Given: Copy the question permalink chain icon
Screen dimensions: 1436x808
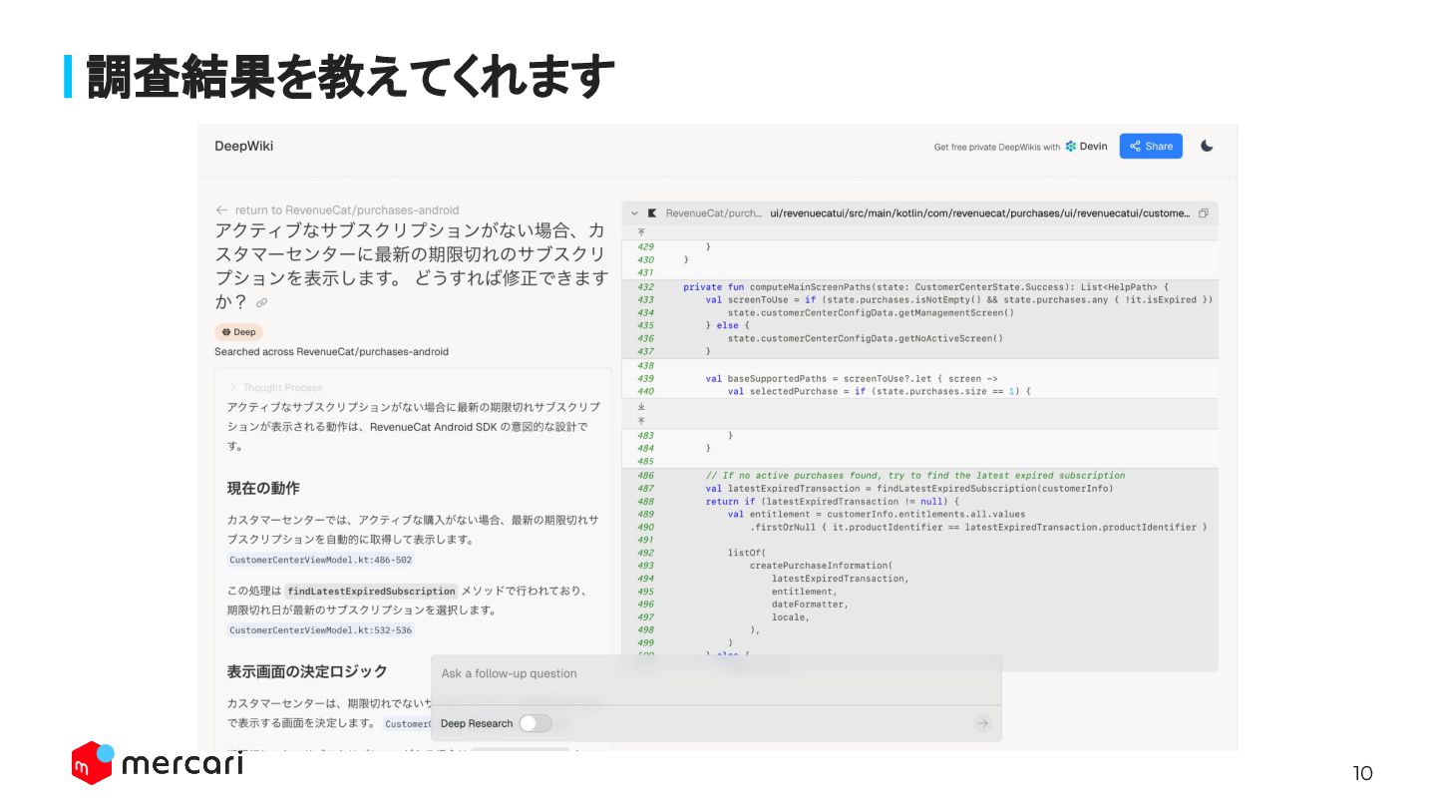Looking at the screenshot, I should point(261,302).
